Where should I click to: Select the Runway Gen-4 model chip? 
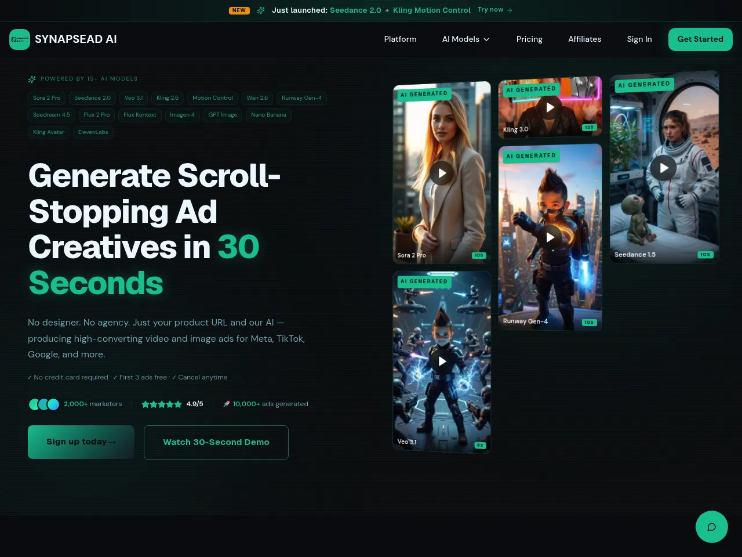point(301,98)
